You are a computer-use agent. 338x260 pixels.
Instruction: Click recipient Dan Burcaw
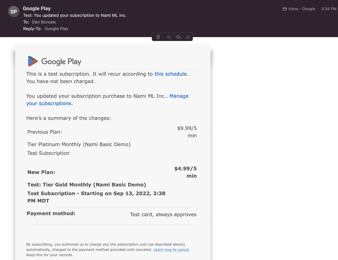coord(44,22)
